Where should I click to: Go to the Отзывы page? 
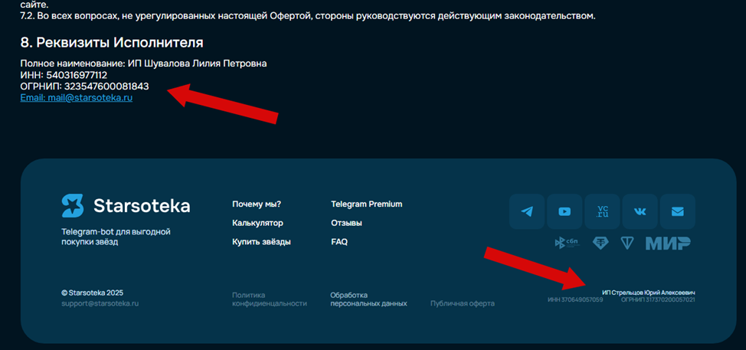pos(346,223)
